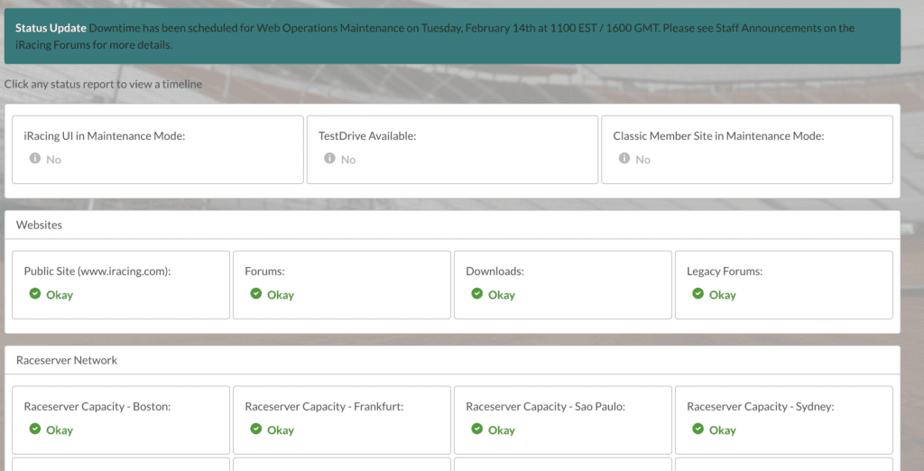924x471 pixels.
Task: Open TestDrive Available status report
Action: click(453, 150)
